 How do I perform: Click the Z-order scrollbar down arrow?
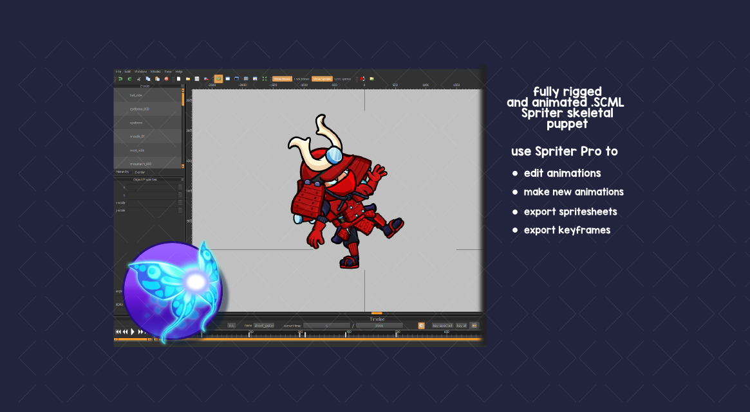[183, 166]
